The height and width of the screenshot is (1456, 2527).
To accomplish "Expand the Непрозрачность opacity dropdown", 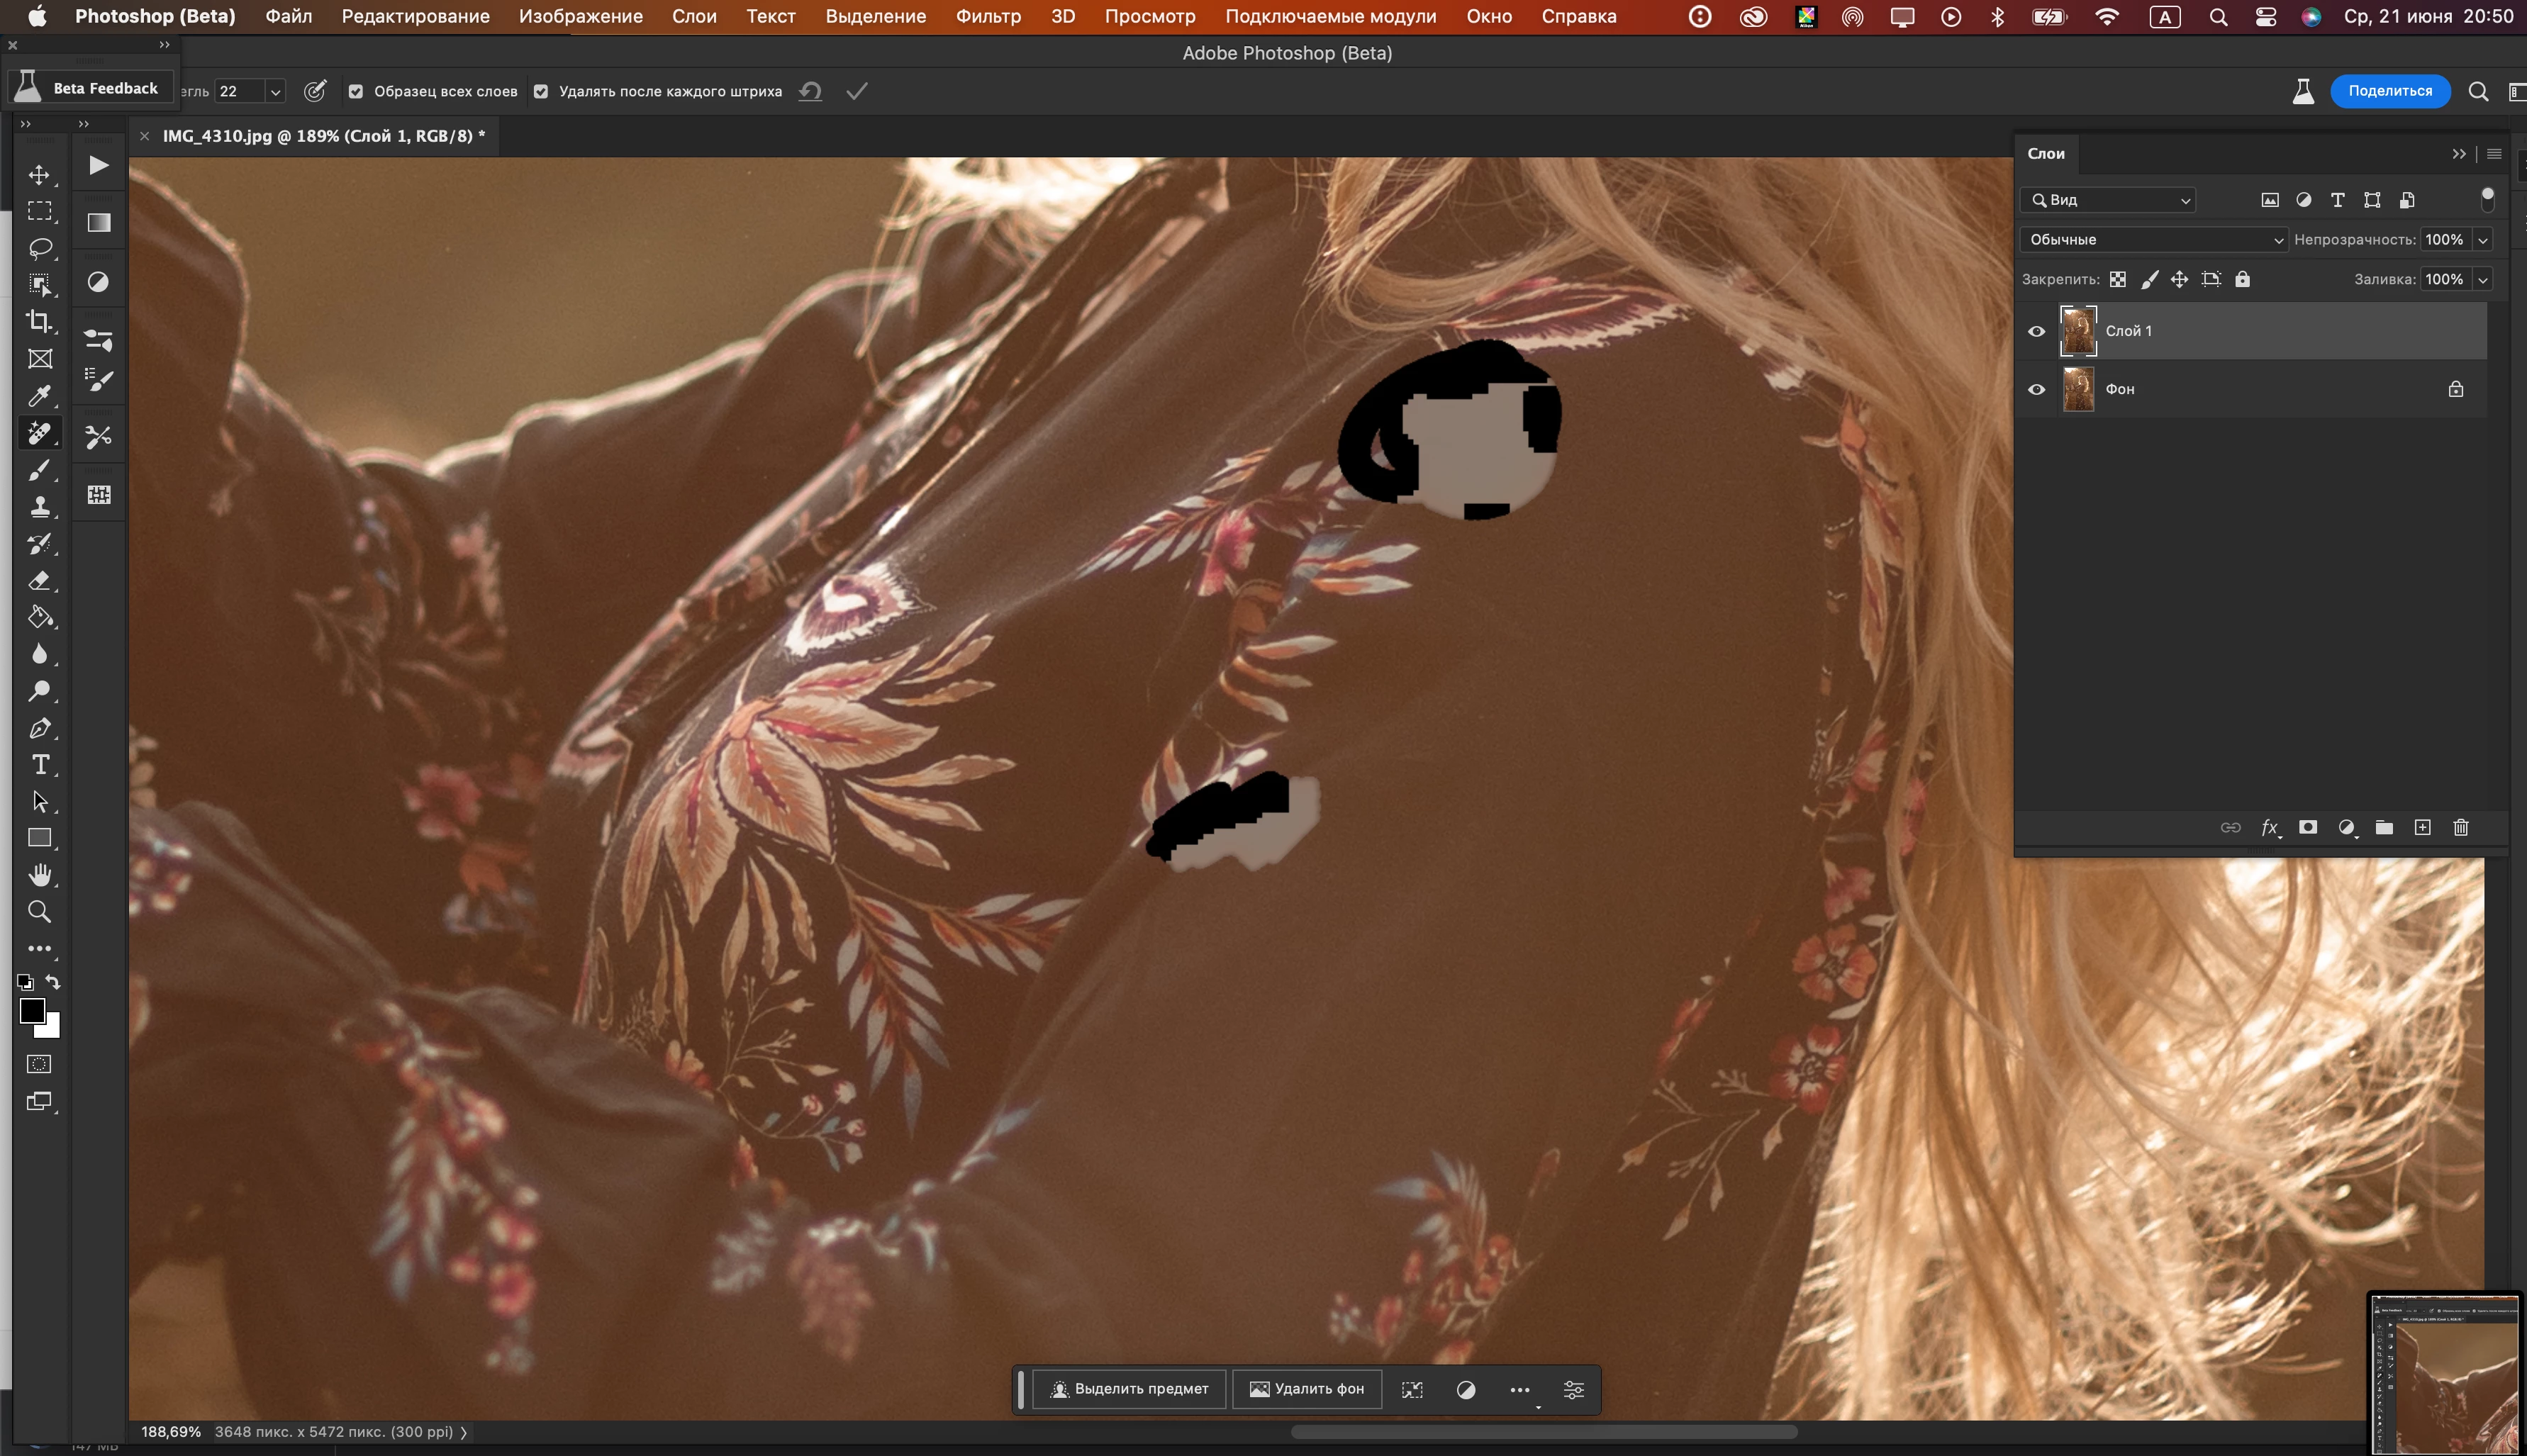I will (x=2482, y=239).
